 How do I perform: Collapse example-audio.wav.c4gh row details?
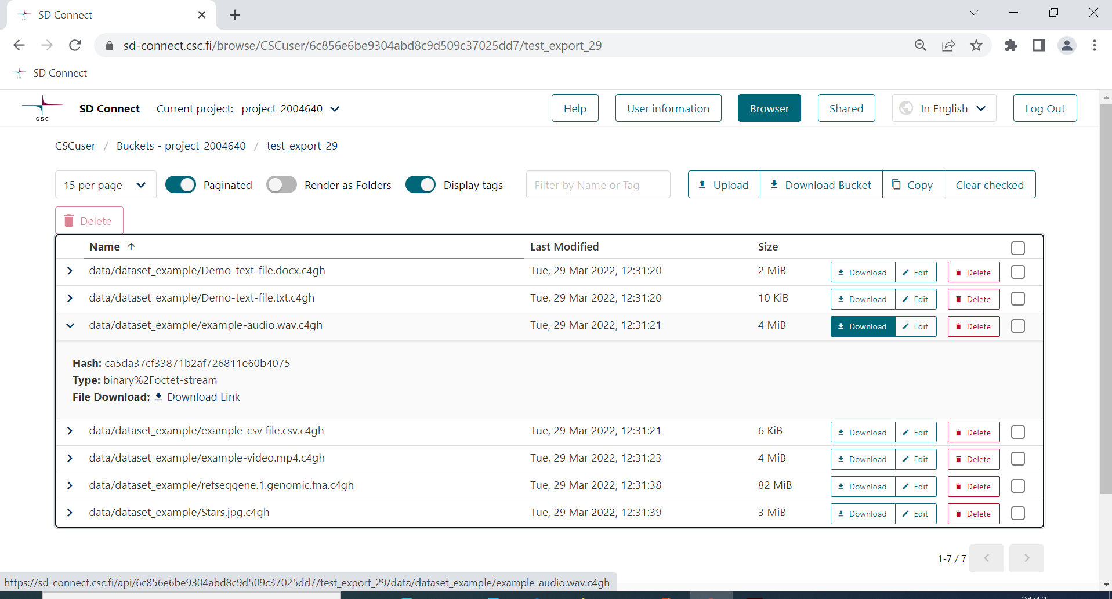click(70, 325)
